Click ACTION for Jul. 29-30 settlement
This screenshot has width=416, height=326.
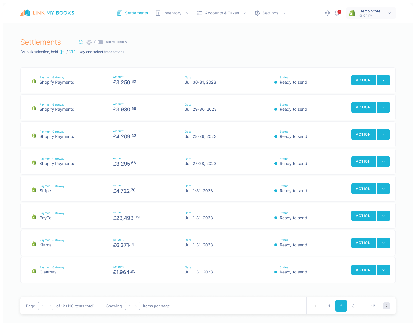click(x=364, y=107)
